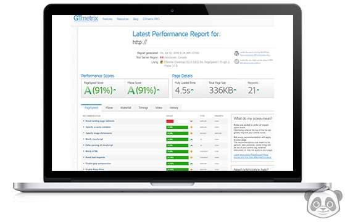Open the Waterfall tab

pos(126,108)
